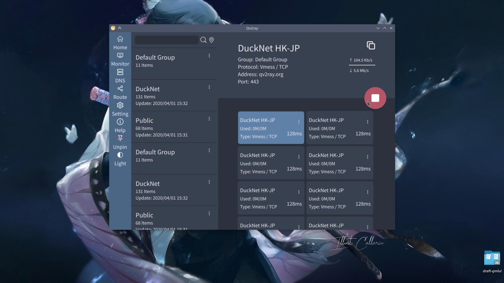This screenshot has width=504, height=283.
Task: Click the copy connection icon
Action: pos(371,45)
